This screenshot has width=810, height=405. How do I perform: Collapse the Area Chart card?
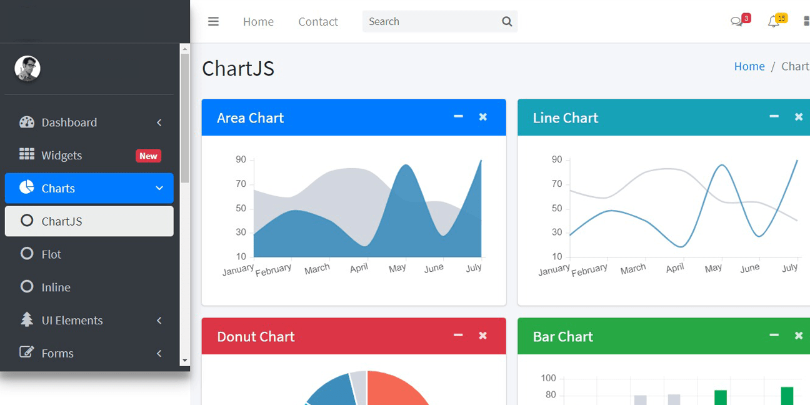(459, 116)
